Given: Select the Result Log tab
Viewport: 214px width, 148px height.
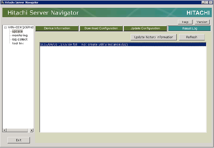Looking at the screenshot, I should [x=189, y=28].
